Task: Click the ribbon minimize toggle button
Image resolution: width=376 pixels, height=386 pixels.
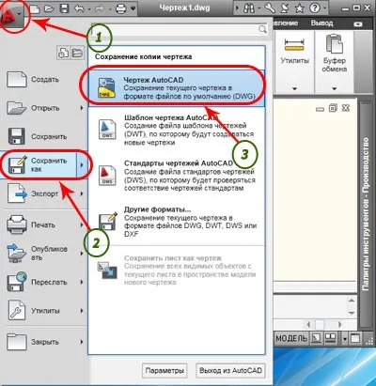Action: (358, 23)
